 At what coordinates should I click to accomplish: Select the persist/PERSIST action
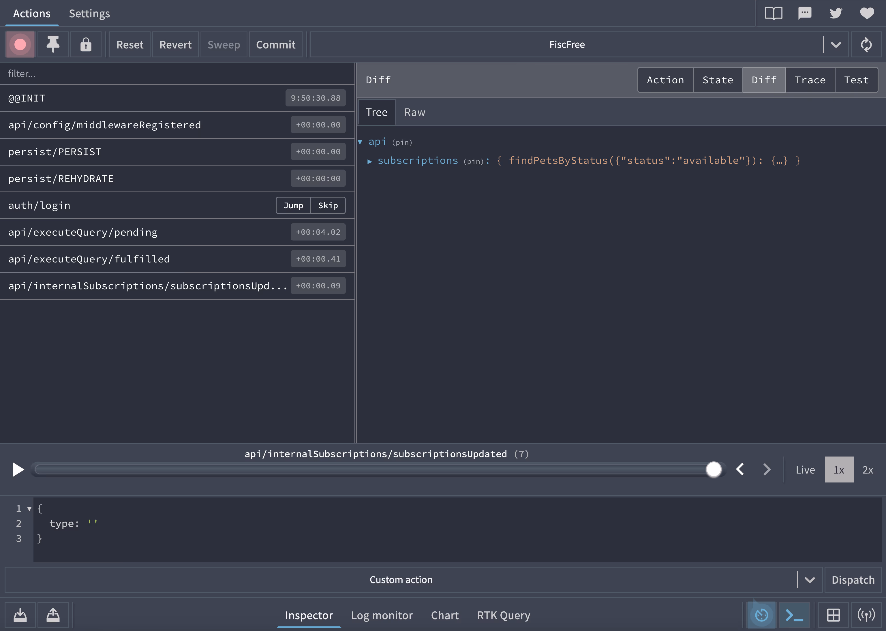click(177, 152)
